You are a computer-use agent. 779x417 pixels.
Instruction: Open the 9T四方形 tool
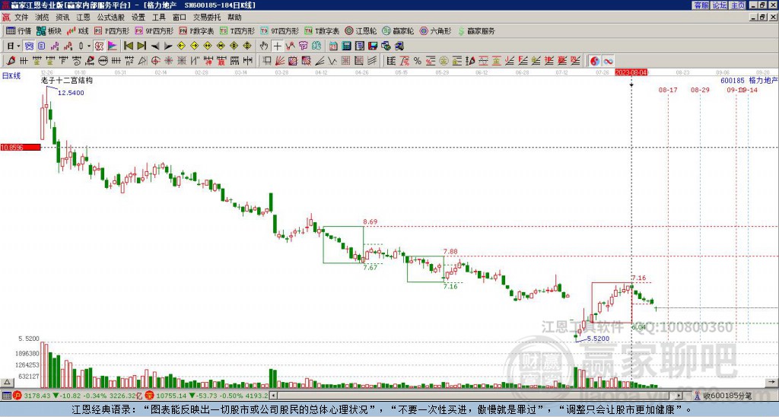point(280,30)
